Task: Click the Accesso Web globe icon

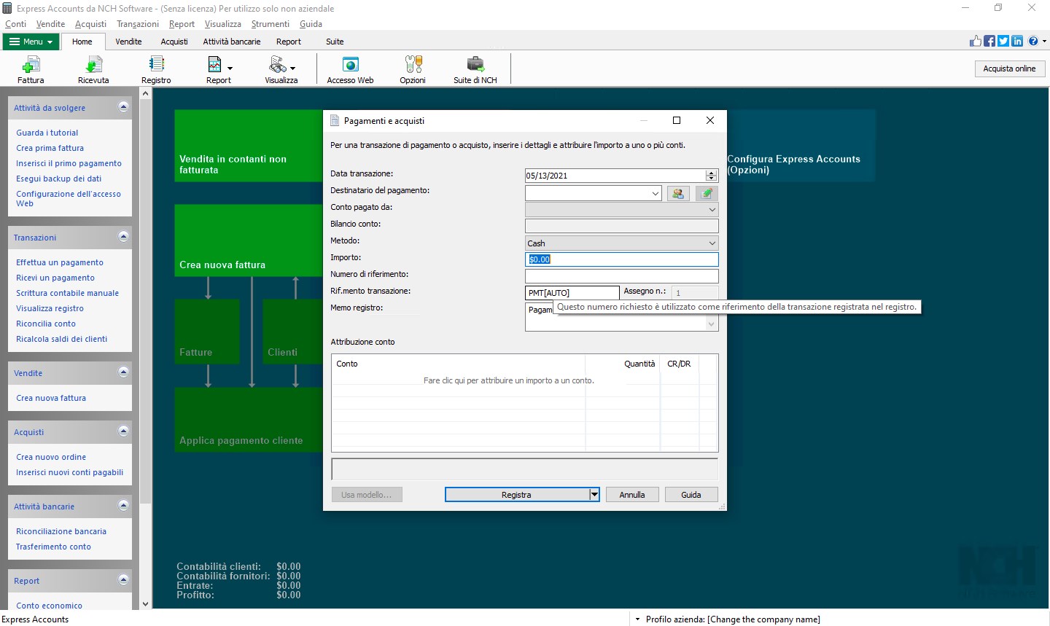Action: point(350,64)
